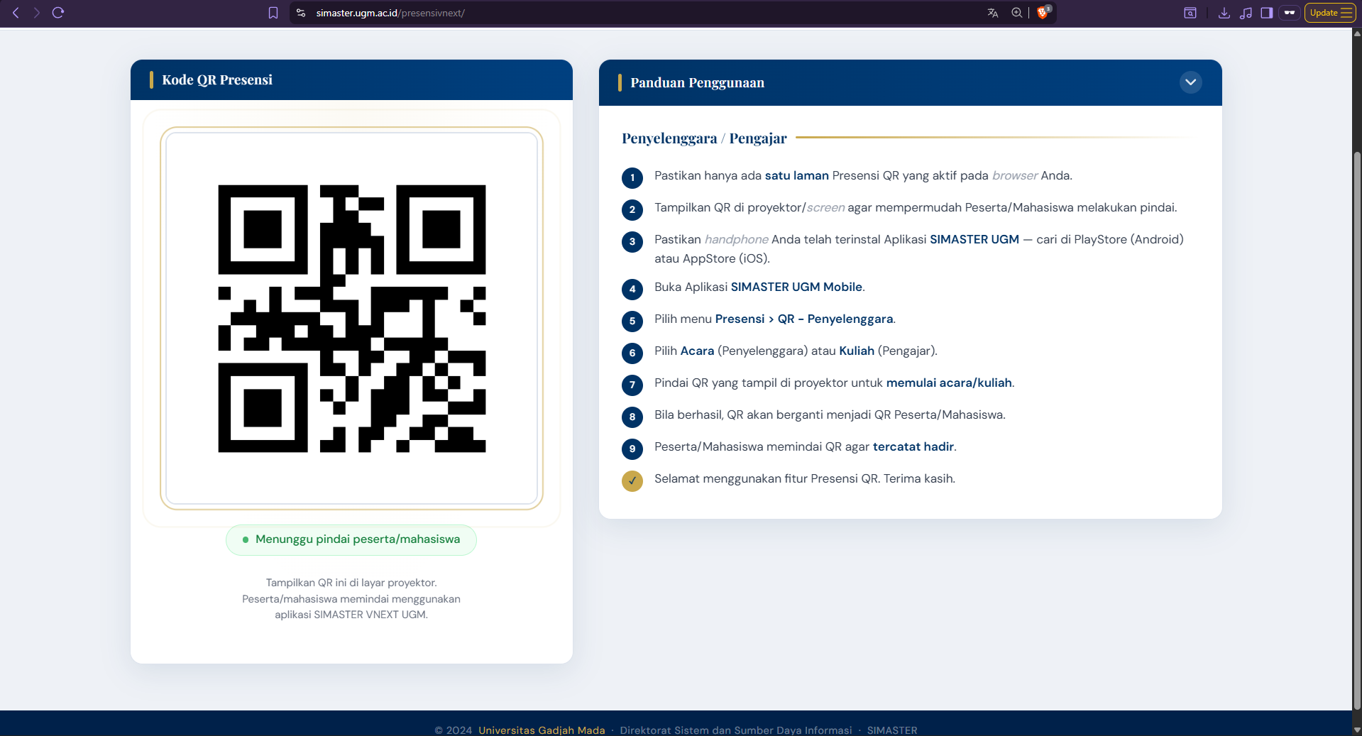Toggle the browser sidebar panel
The width and height of the screenshot is (1362, 736).
[1267, 13]
